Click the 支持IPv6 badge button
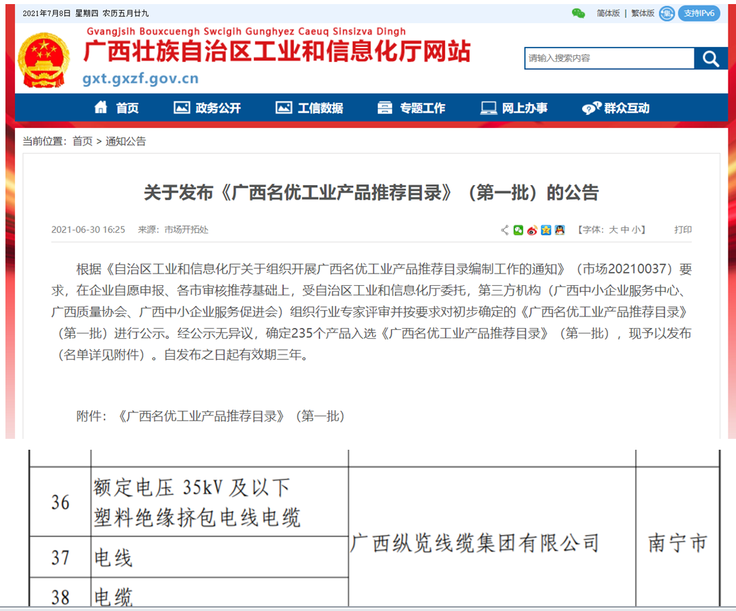The width and height of the screenshot is (736, 611). point(699,13)
